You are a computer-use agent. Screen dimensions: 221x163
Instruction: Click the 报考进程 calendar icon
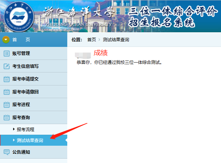(x=7, y=104)
